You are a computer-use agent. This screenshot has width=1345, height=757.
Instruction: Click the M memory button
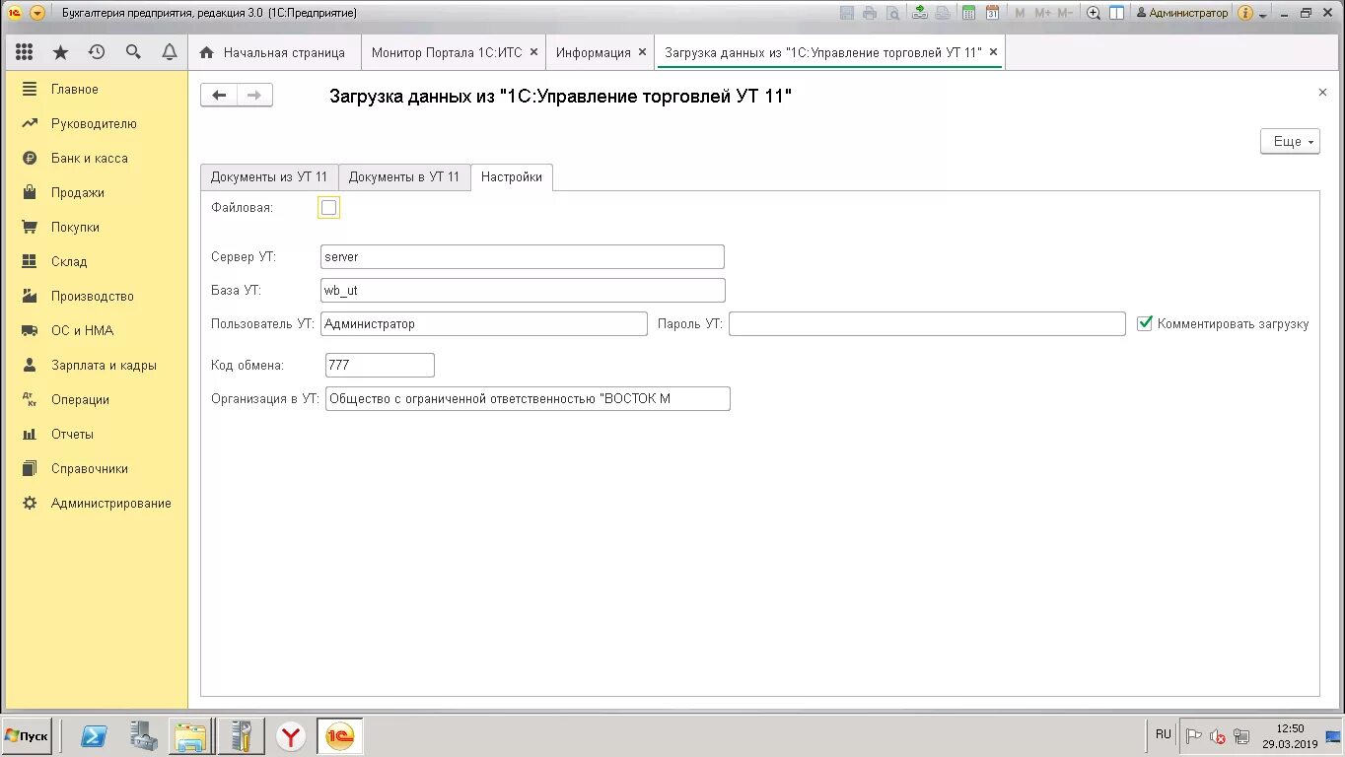pyautogui.click(x=1021, y=13)
